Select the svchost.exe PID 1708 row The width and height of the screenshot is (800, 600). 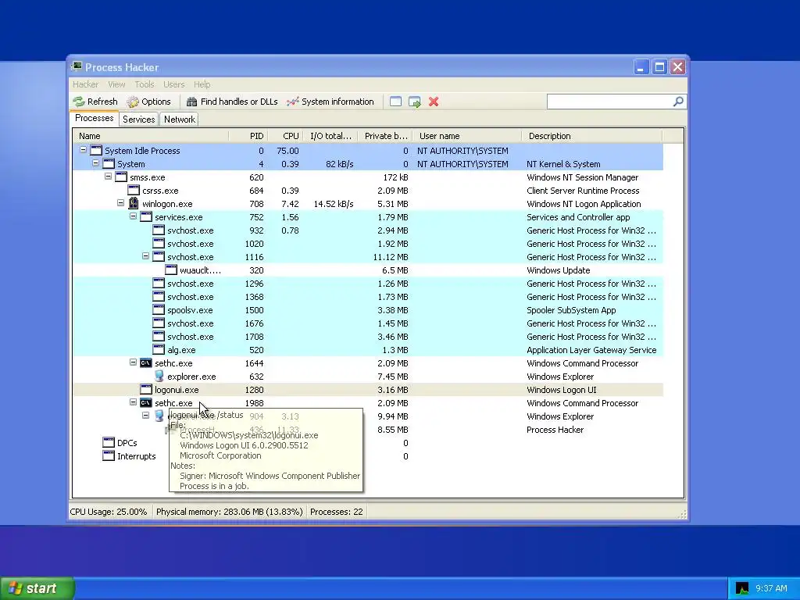point(368,336)
